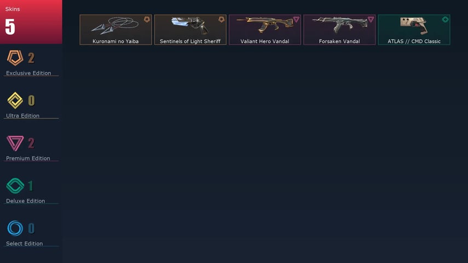Screen dimensions: 468x263
Task: Click the tier badge on Kuronami no Yaiba
Action: [147, 19]
